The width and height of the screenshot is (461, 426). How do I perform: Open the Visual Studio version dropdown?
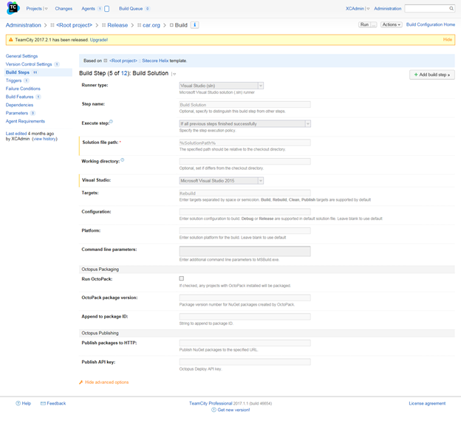[x=222, y=181]
